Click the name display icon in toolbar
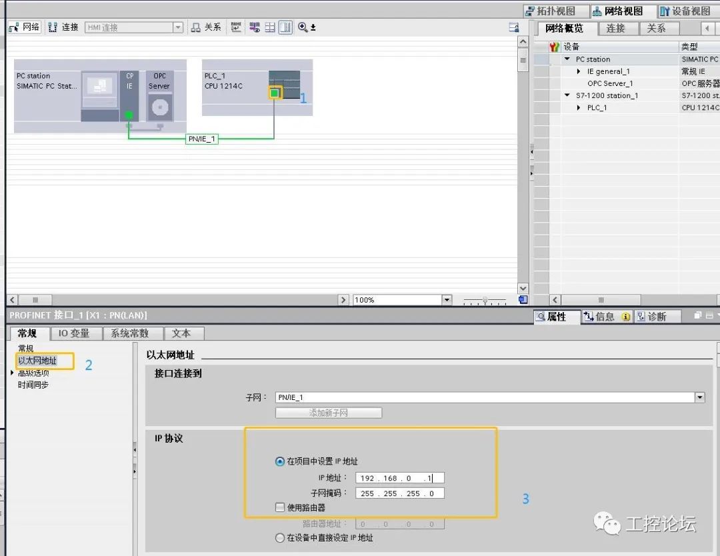The height and width of the screenshot is (556, 720). [x=236, y=27]
